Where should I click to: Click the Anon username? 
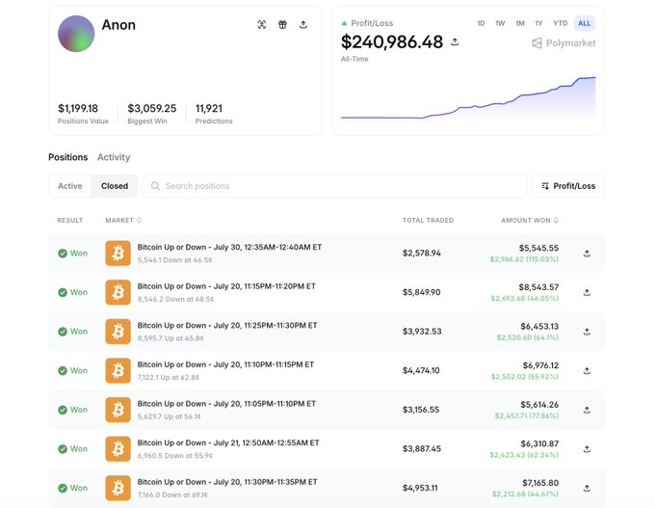coord(118,25)
